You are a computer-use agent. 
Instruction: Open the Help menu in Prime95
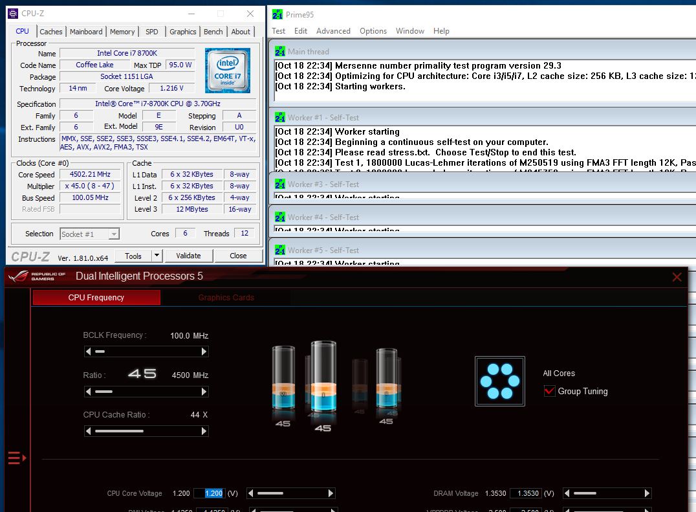click(x=441, y=30)
